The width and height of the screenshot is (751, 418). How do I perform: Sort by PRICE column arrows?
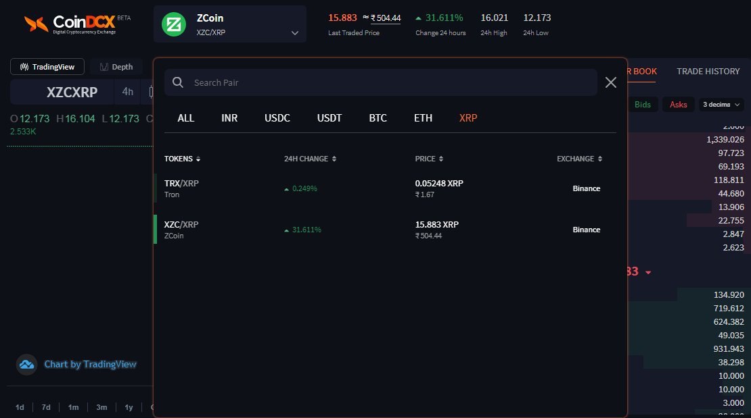(441, 159)
